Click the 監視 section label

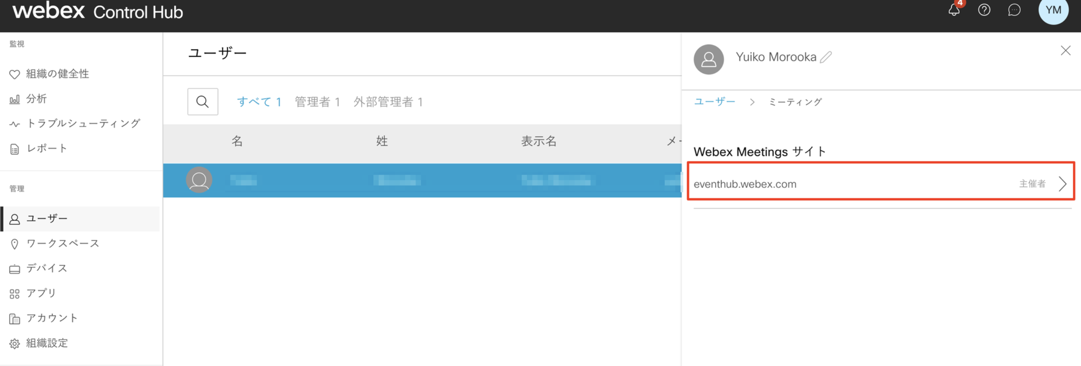(17, 44)
